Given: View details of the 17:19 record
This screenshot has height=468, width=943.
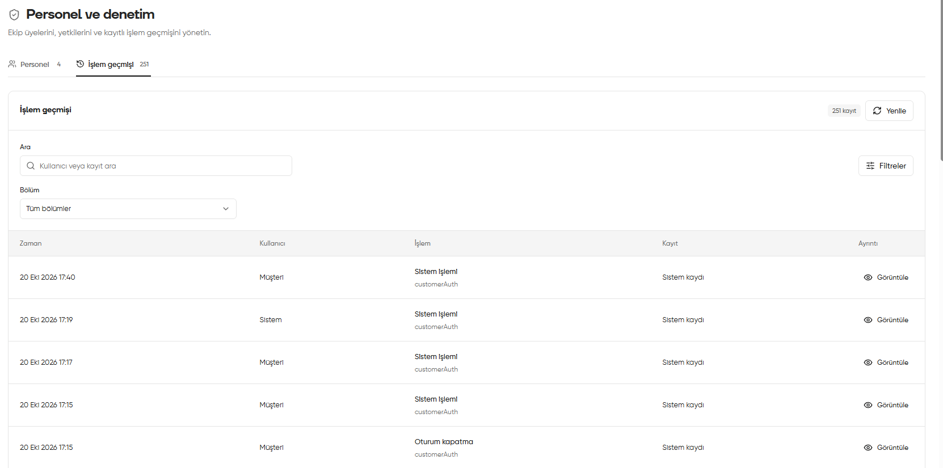Looking at the screenshot, I should (886, 320).
